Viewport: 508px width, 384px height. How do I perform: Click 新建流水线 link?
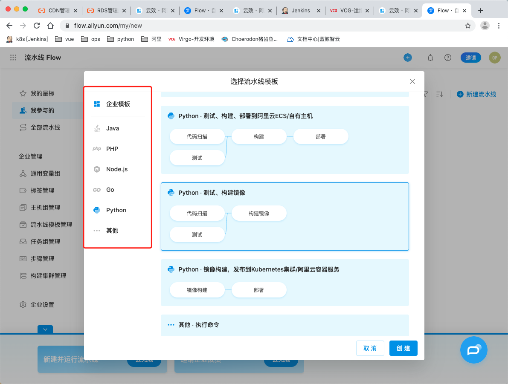[476, 94]
